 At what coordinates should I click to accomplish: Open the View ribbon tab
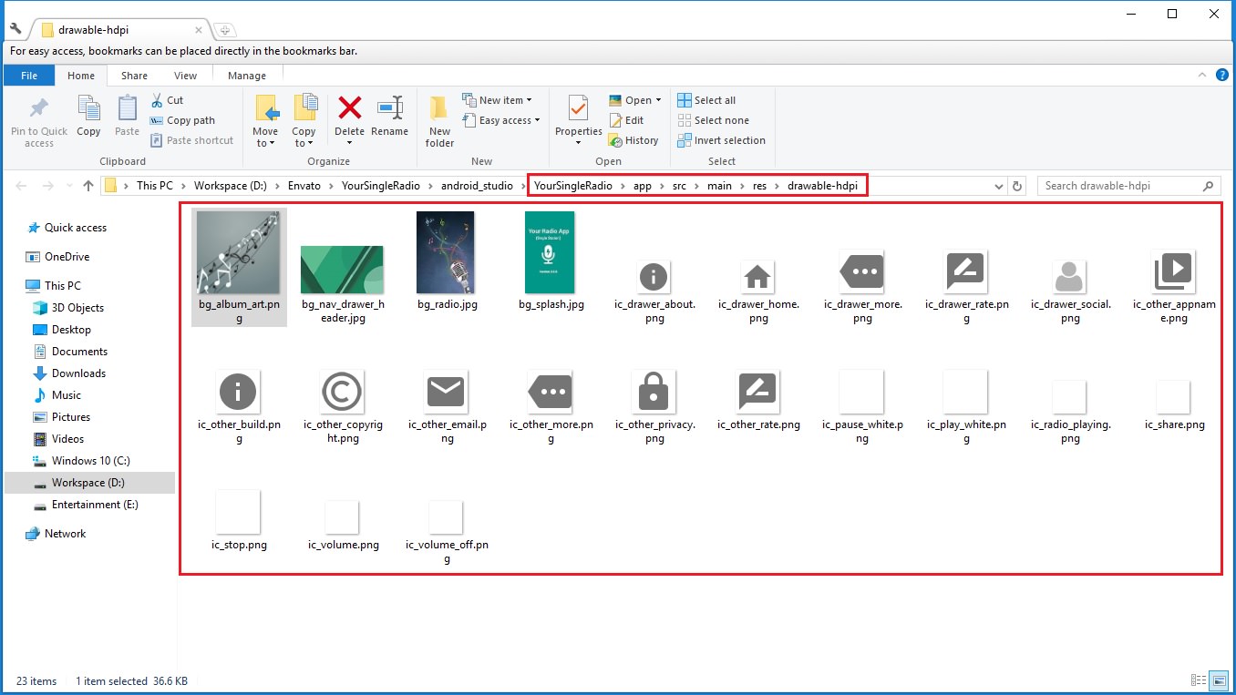[x=185, y=76]
